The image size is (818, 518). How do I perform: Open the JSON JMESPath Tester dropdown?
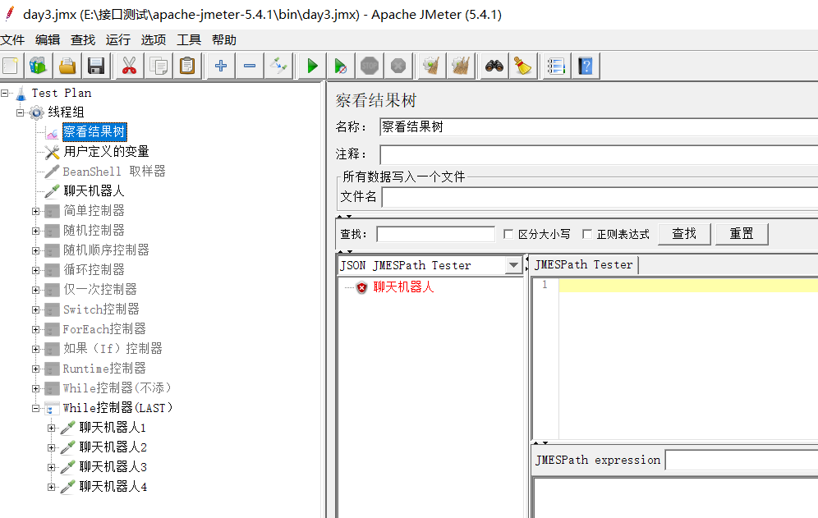(513, 265)
